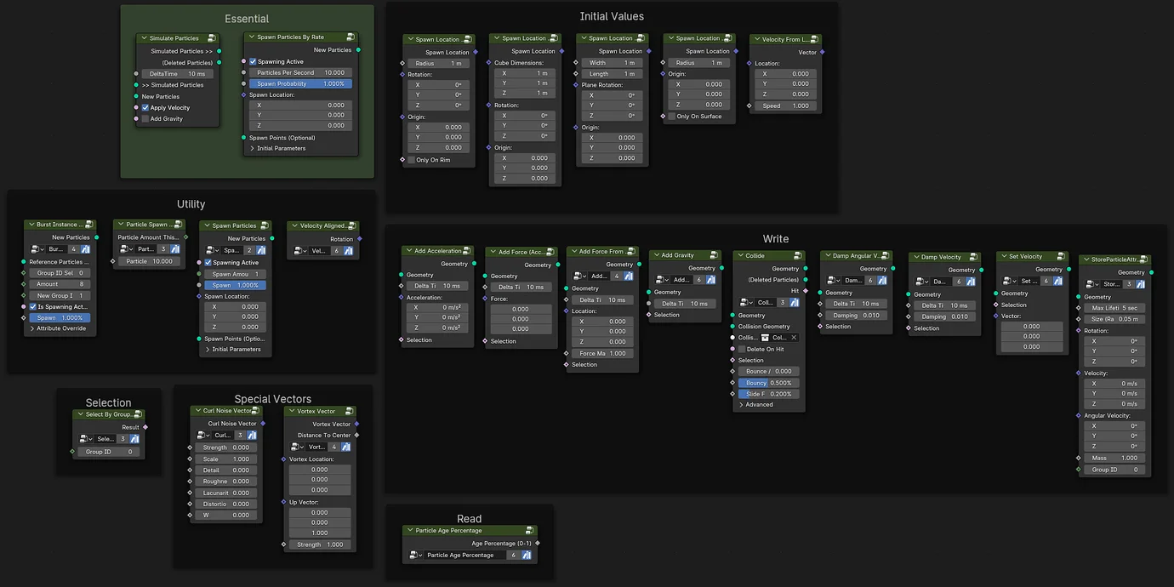The width and height of the screenshot is (1174, 587).
Task: Toggle fake user on Particle Age Percentage node
Action: [527, 555]
